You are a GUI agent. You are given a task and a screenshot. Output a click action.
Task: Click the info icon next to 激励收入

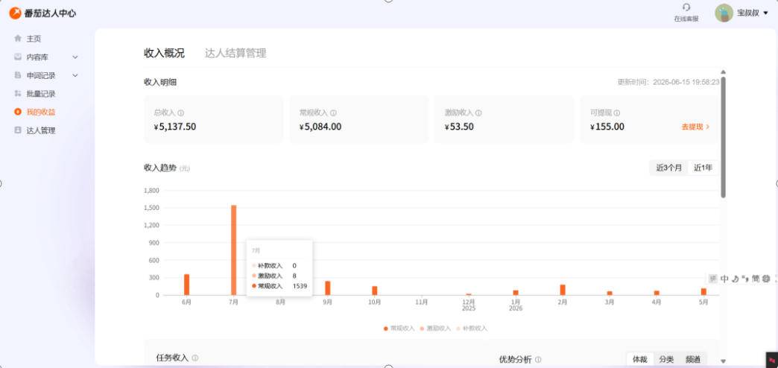(x=478, y=113)
